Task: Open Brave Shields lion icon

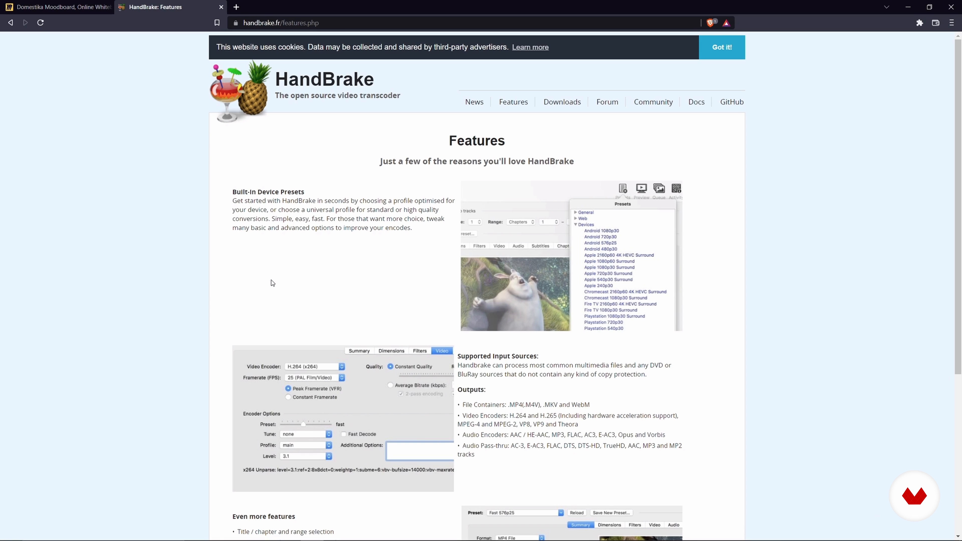Action: (711, 23)
